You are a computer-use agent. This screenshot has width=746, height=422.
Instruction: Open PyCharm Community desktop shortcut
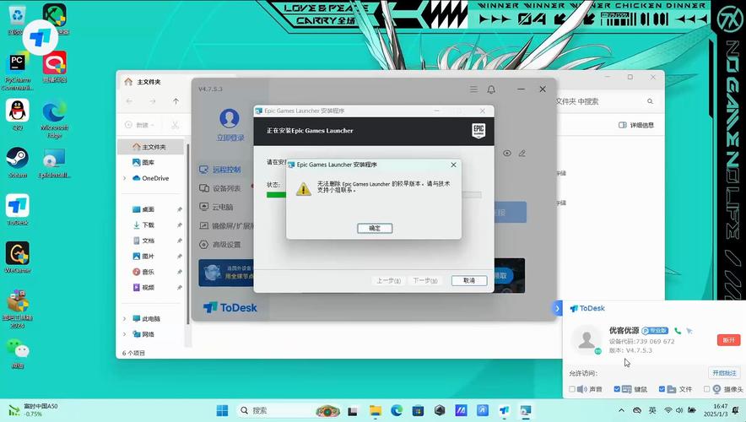tap(18, 65)
